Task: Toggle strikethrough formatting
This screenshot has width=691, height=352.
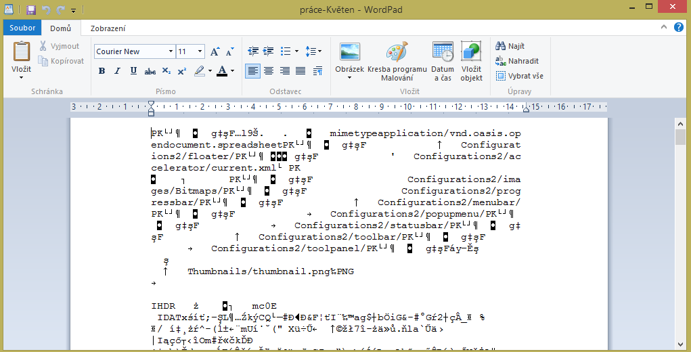Action: pyautogui.click(x=150, y=71)
